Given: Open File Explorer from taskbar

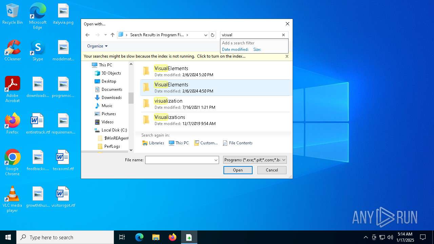Looking at the screenshot, I should click(156, 237).
